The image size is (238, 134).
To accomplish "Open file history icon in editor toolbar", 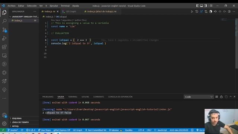I will tap(197, 12).
